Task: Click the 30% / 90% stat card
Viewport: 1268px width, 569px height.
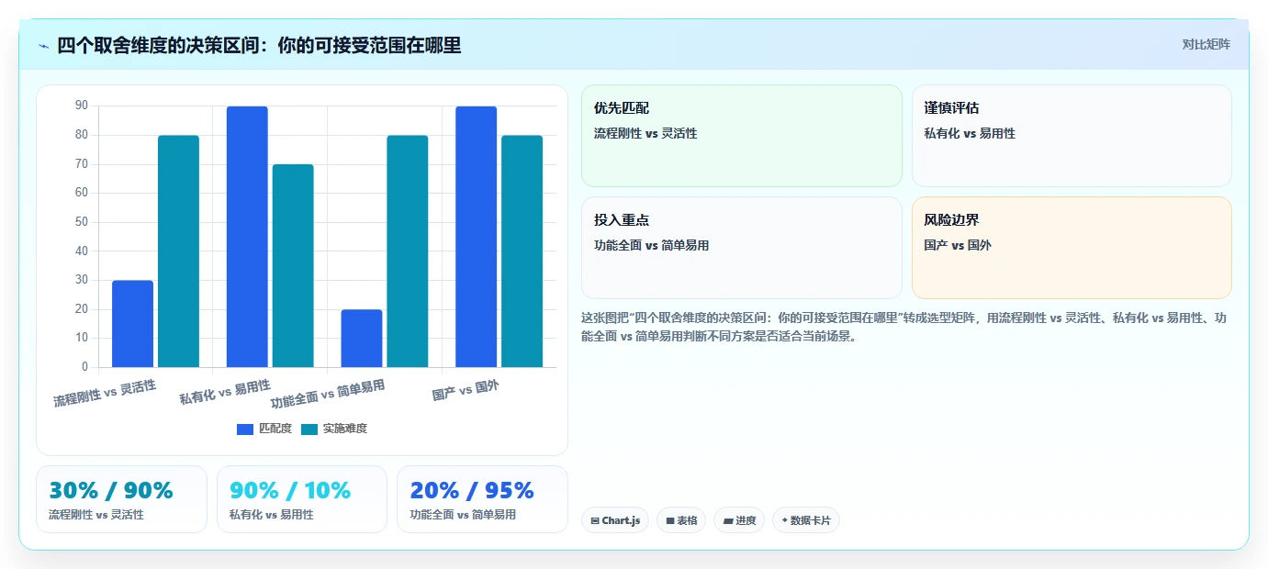Action: [x=121, y=499]
